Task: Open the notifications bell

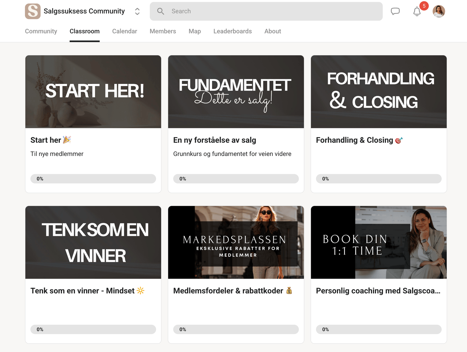Action: 417,11
